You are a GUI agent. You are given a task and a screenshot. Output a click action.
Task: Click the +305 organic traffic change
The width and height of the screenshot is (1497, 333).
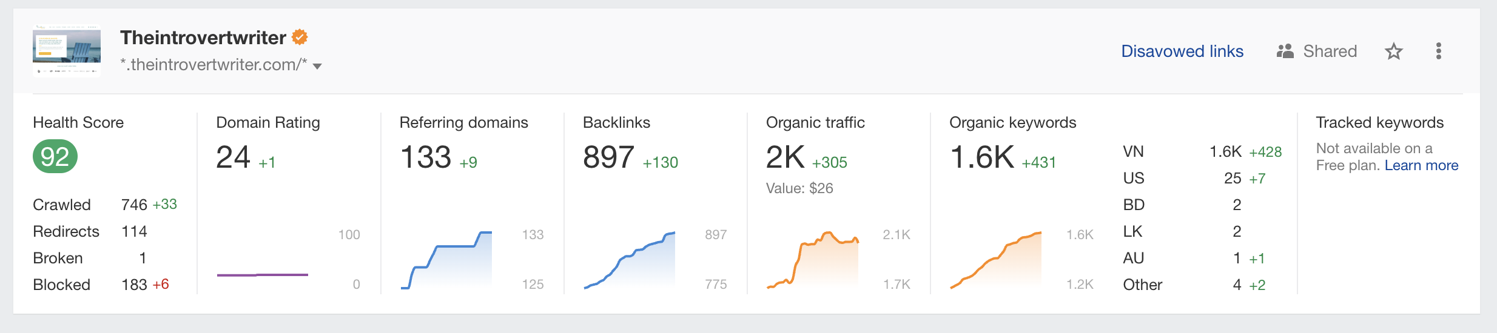click(x=829, y=162)
